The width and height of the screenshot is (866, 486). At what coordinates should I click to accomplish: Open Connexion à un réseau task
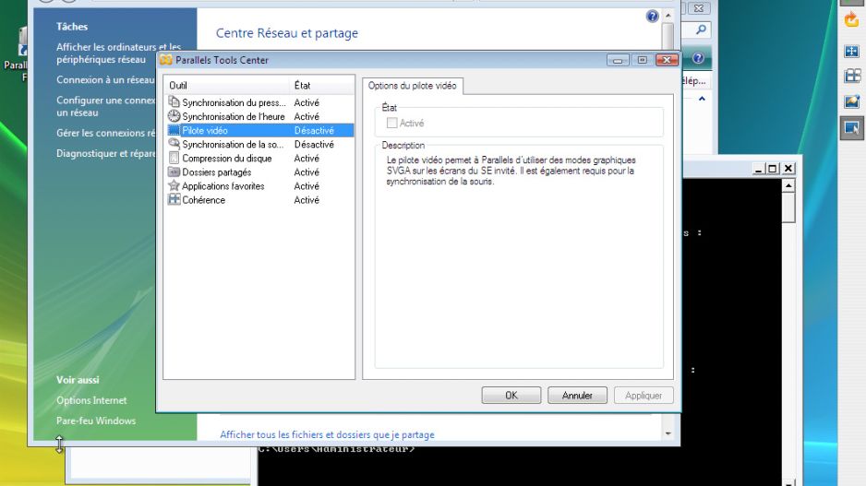point(105,80)
